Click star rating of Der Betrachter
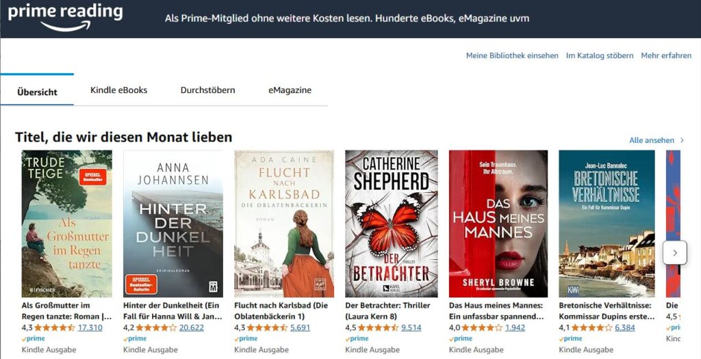Viewport: 701px width, 359px height. point(378,328)
